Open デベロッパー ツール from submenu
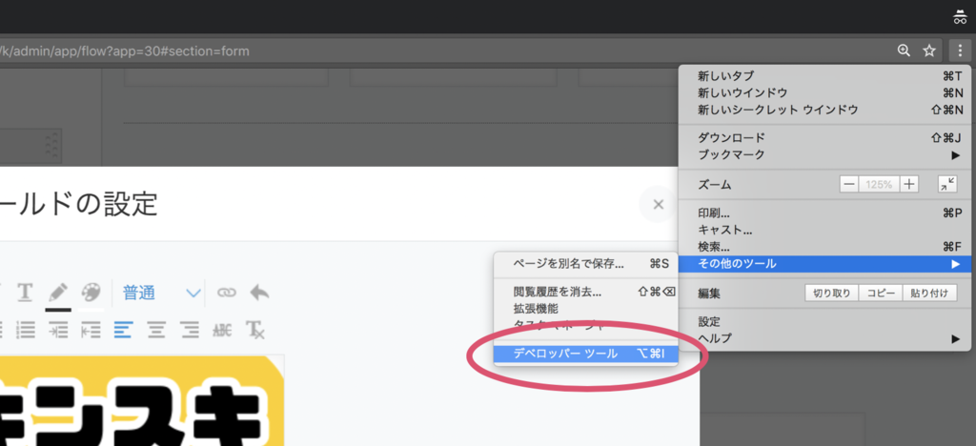 585,354
